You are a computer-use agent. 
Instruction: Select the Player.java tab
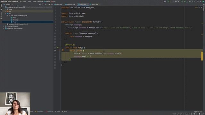(x=83, y=4)
